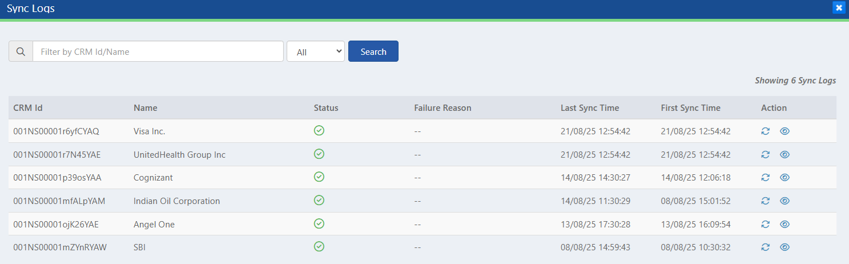849x264 pixels.
Task: View sync details for Visa Inc.
Action: 784,131
